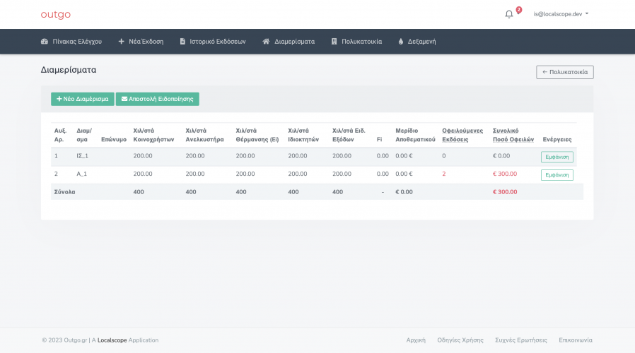This screenshot has height=353, width=635.
Task: Open Νέα Έκδοση menu item
Action: click(x=146, y=41)
